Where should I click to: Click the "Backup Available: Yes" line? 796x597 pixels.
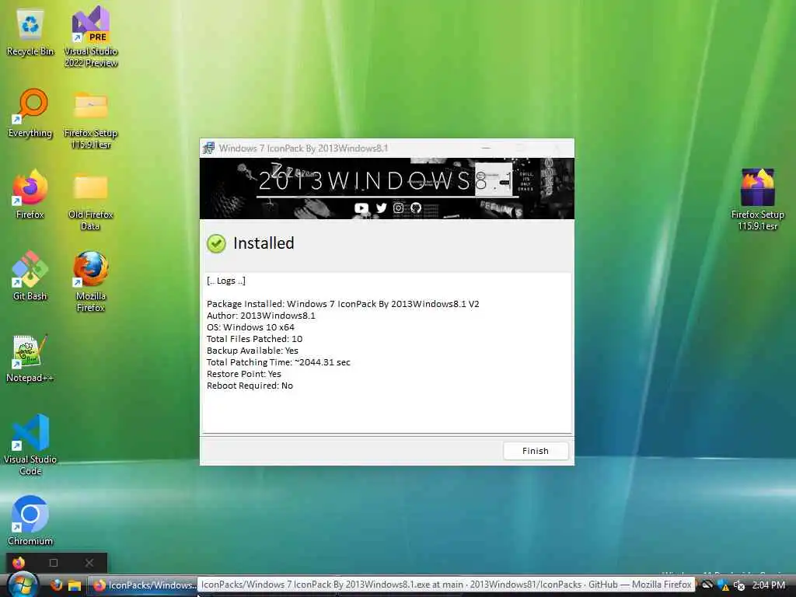253,351
